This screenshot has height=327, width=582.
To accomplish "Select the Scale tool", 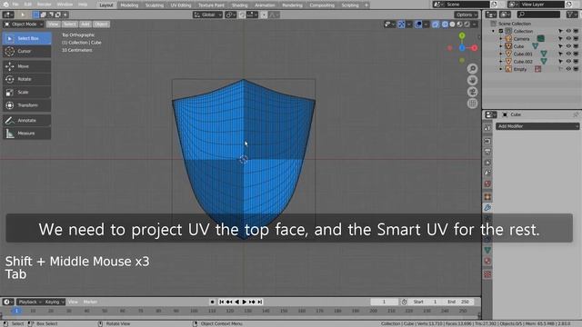I will pyautogui.click(x=26, y=92).
